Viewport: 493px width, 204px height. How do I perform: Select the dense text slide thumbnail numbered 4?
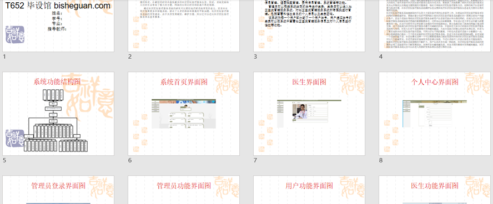point(435,25)
